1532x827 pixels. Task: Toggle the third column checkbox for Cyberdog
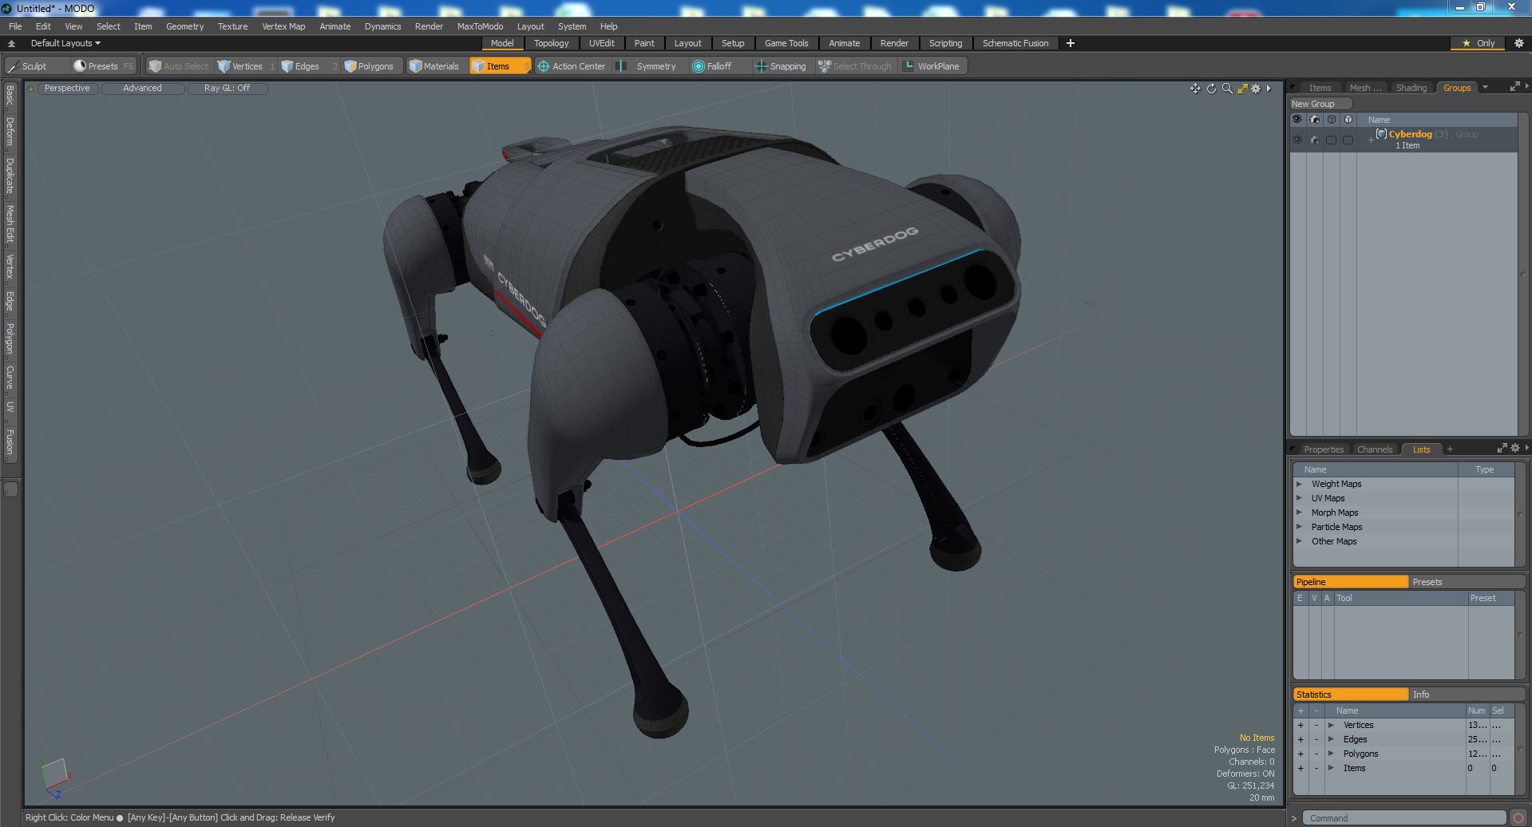click(x=1331, y=140)
